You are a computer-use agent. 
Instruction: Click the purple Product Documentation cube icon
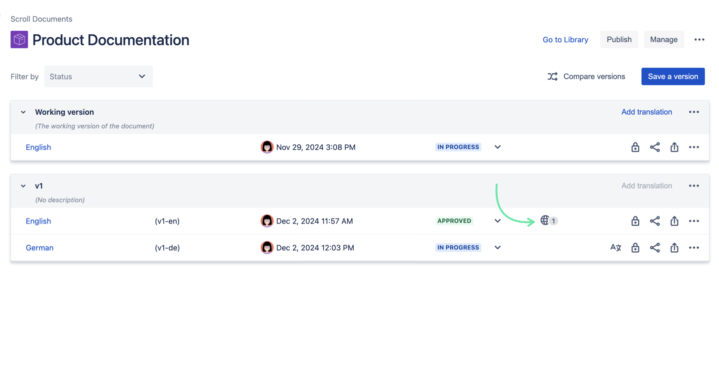19,40
